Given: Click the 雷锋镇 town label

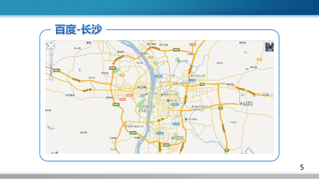Looking at the screenshot, I should [109, 98].
